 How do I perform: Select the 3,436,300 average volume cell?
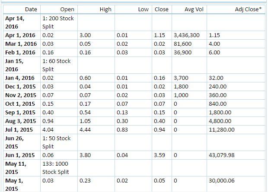(x=186, y=35)
